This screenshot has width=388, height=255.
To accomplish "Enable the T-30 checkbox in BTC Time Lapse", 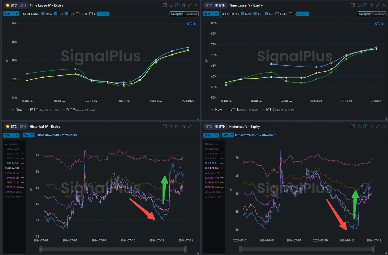I will click(77, 14).
